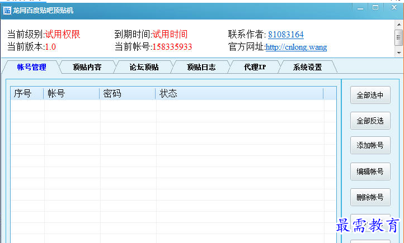
Task: Open the 顶贴内容 tab
Action: tap(87, 68)
